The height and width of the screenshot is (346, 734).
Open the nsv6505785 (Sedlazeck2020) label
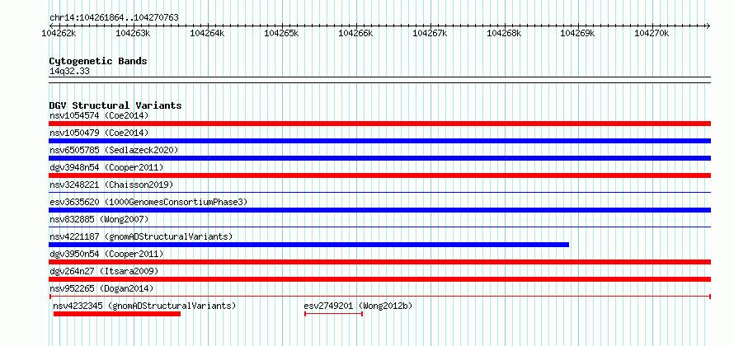click(114, 150)
